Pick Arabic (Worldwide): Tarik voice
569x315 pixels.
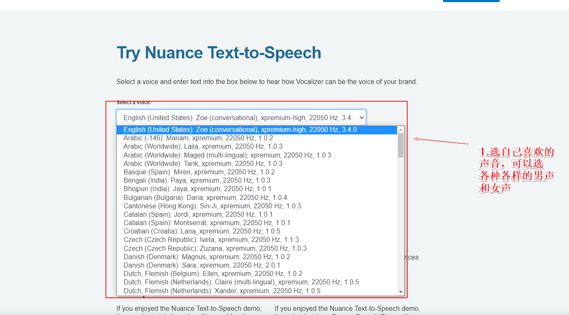(257, 163)
